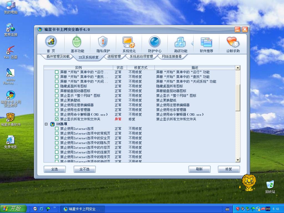Uncheck 禁止显示所有文件和文件夹 checkbox
Image resolution: width=284 pixels, height=213 pixels.
(57, 119)
